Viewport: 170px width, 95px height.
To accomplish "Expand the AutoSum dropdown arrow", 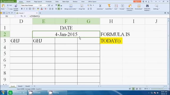I will coord(103,9).
